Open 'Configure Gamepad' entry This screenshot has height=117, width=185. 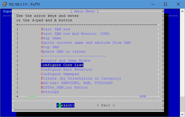point(60,74)
